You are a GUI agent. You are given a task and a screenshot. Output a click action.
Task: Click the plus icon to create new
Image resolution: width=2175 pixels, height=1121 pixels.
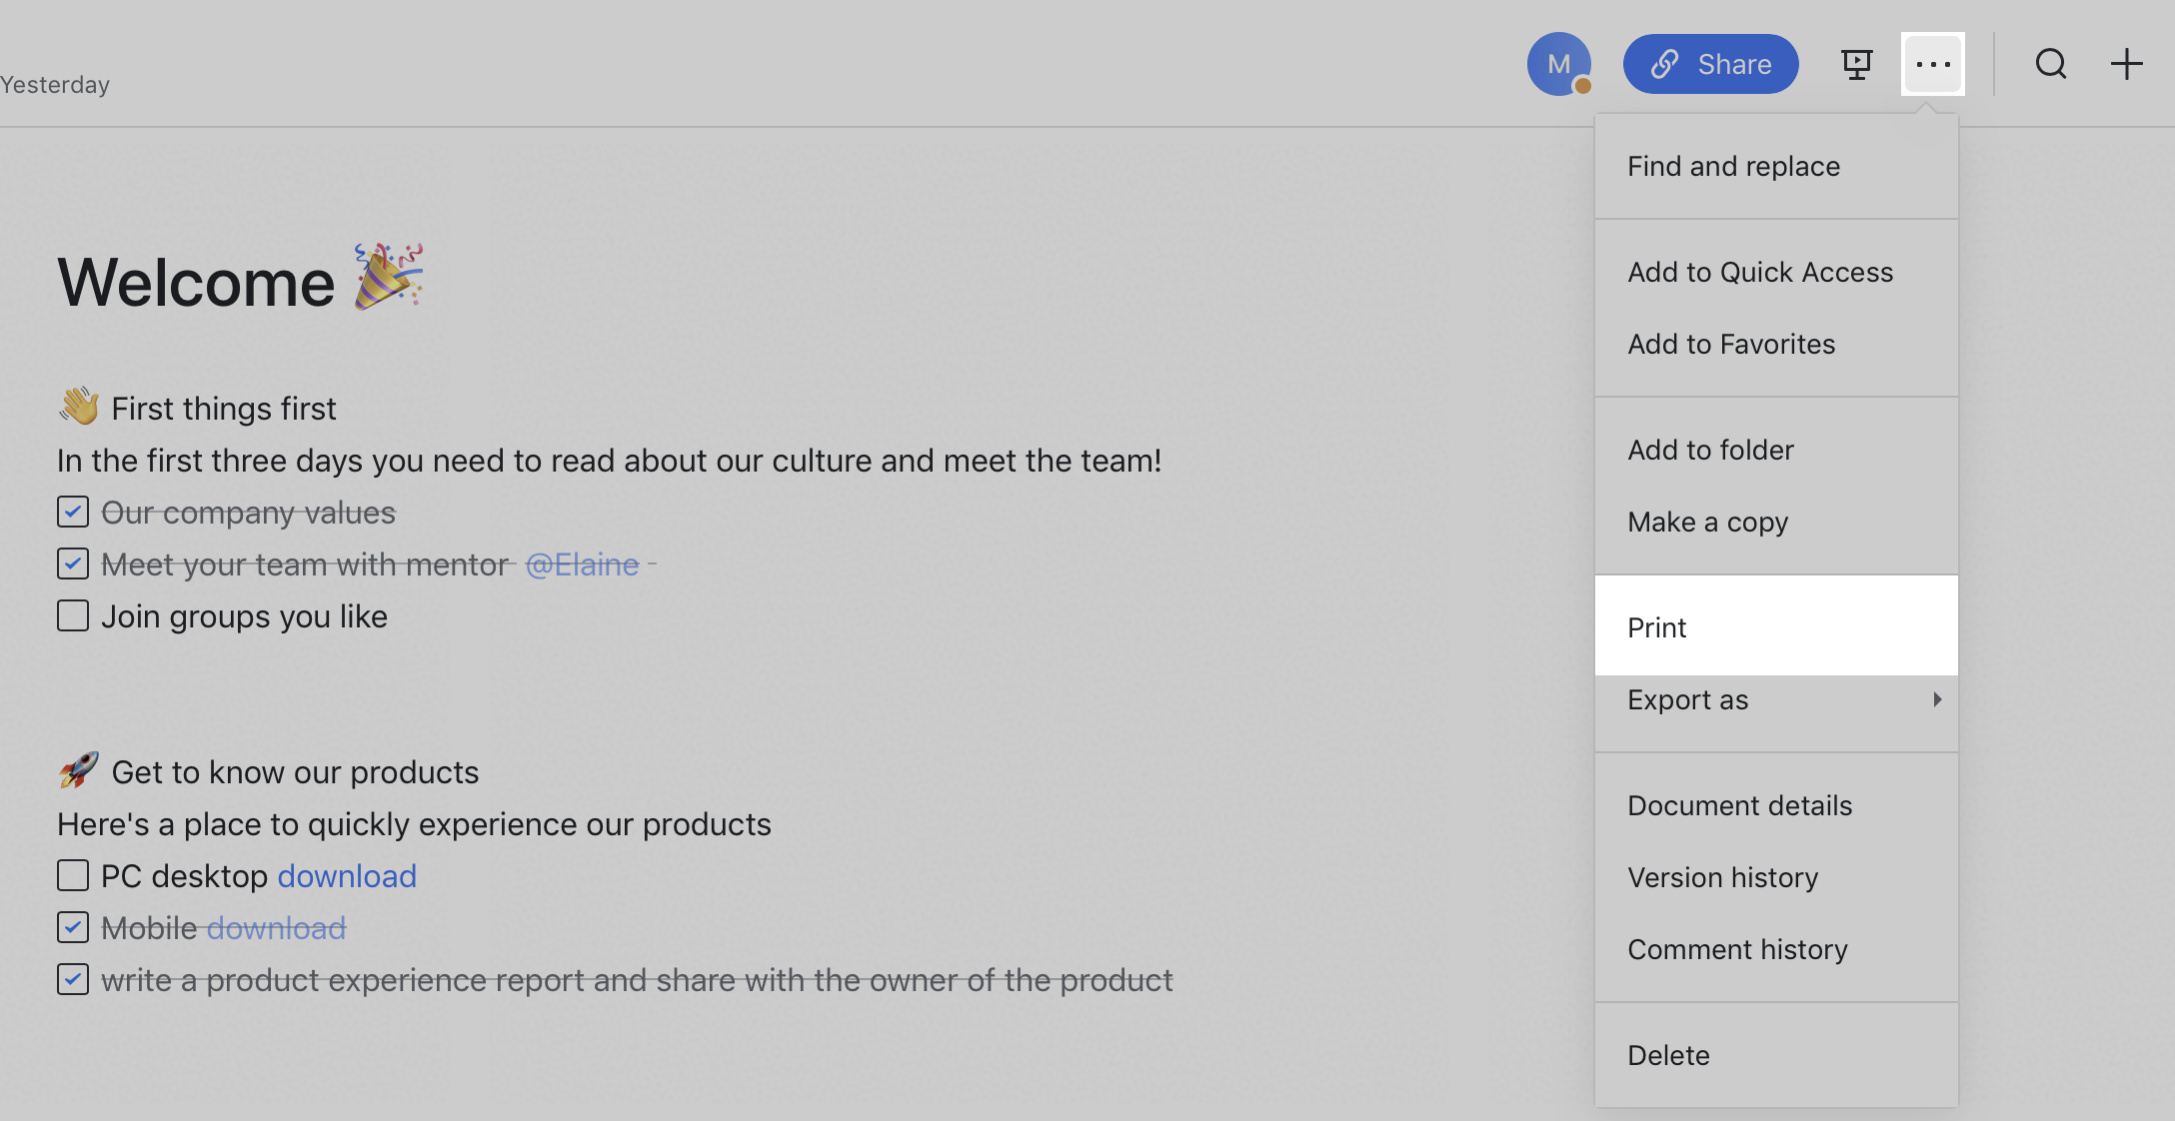[x=2126, y=65]
